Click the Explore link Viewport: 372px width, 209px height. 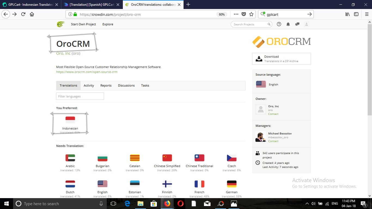click(108, 24)
